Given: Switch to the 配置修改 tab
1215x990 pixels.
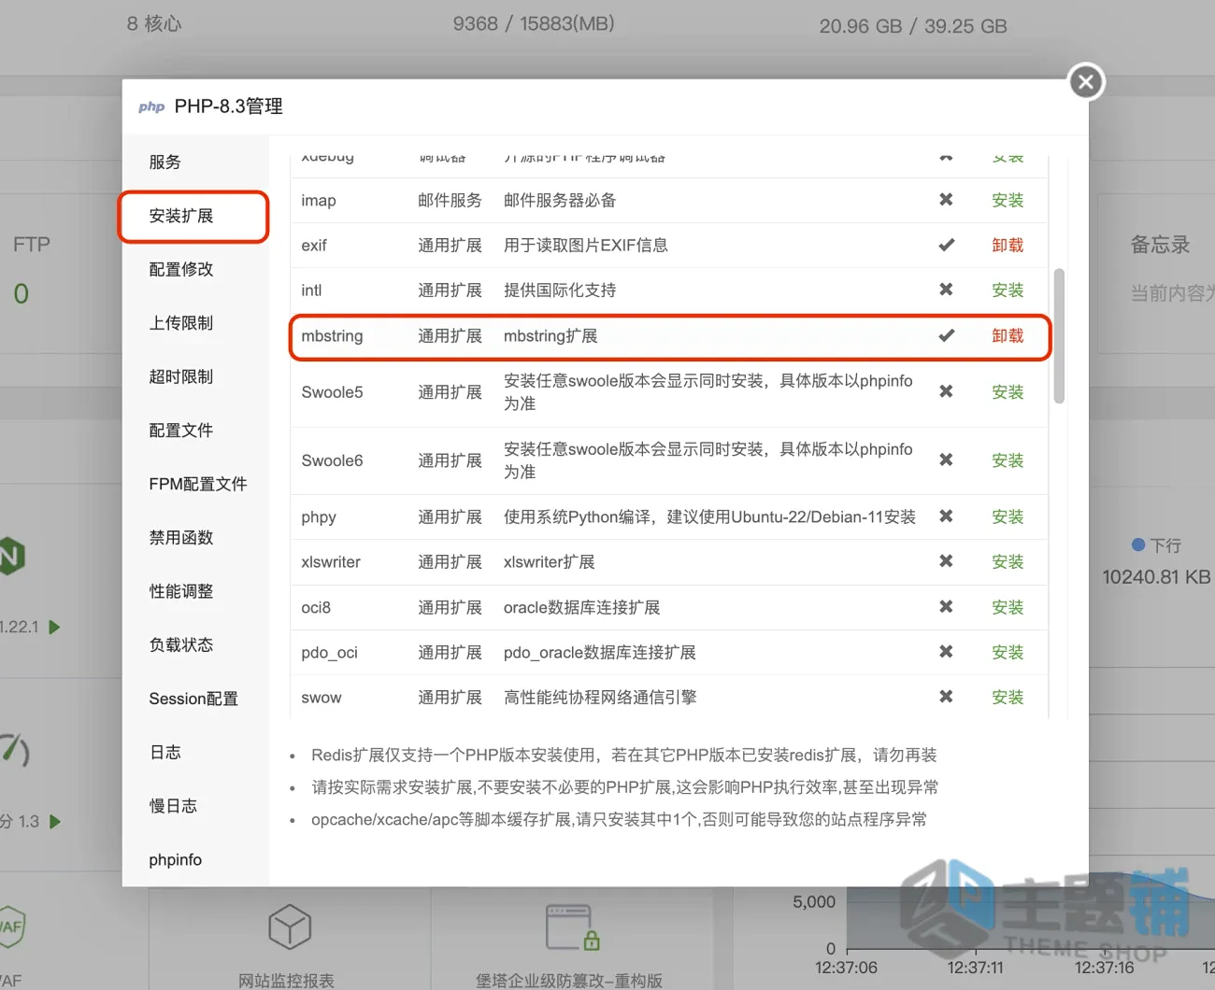Looking at the screenshot, I should (x=181, y=269).
